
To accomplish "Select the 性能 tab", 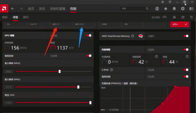I will (73, 9).
